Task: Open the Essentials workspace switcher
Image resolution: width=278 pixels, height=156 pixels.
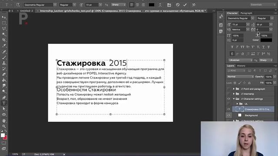Action: click(262, 5)
